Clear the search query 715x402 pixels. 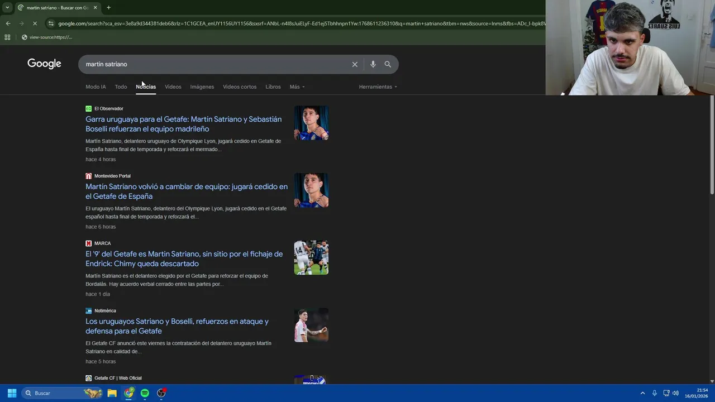click(355, 64)
